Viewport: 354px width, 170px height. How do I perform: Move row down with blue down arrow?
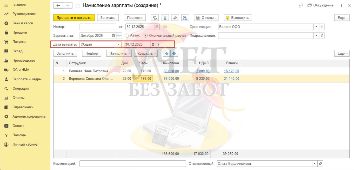pyautogui.click(x=174, y=53)
